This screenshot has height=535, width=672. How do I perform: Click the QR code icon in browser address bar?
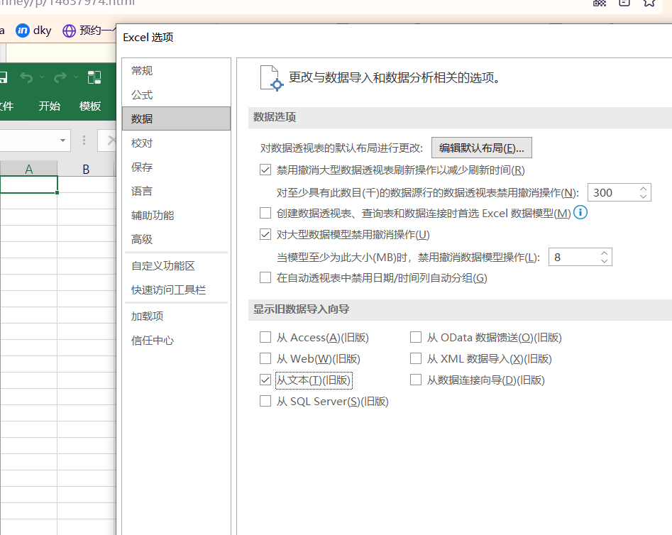pos(600,3)
